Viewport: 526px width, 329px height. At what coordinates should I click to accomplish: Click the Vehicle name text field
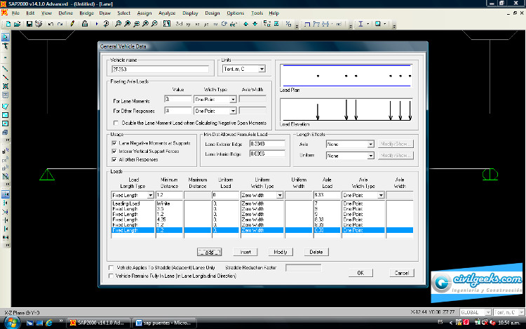coord(160,69)
